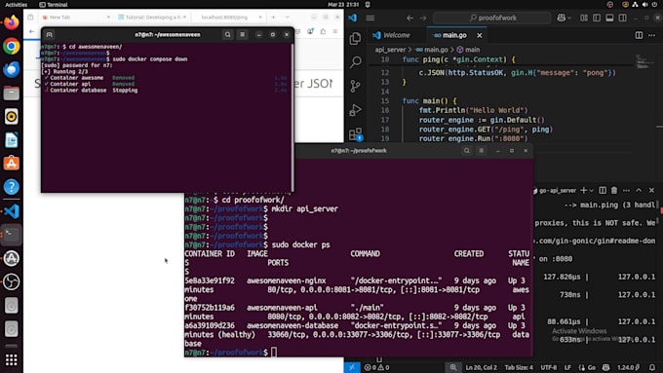Open the Source Control view in VS Code
The image size is (663, 373).
pyautogui.click(x=355, y=86)
